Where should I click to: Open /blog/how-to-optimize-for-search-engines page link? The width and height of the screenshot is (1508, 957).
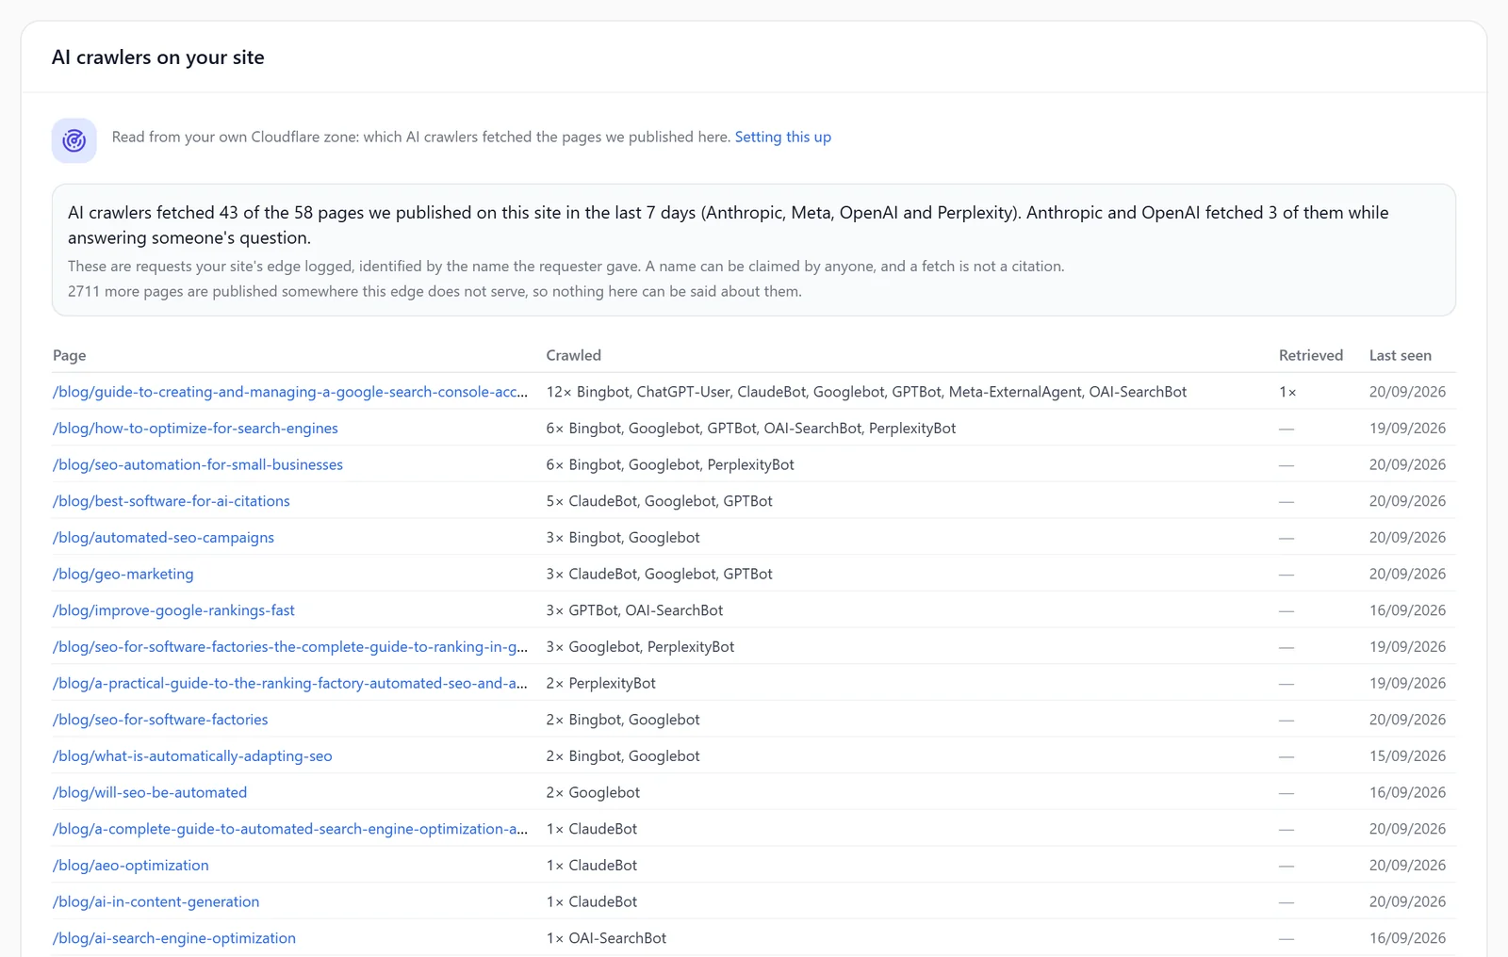tap(195, 428)
